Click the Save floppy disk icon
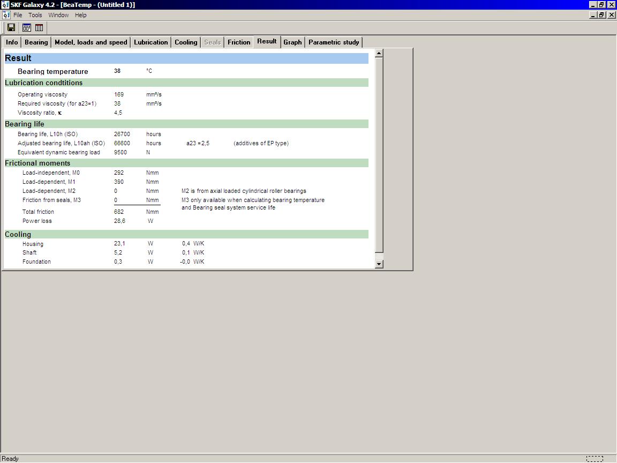Image resolution: width=617 pixels, height=463 pixels. pos(11,28)
